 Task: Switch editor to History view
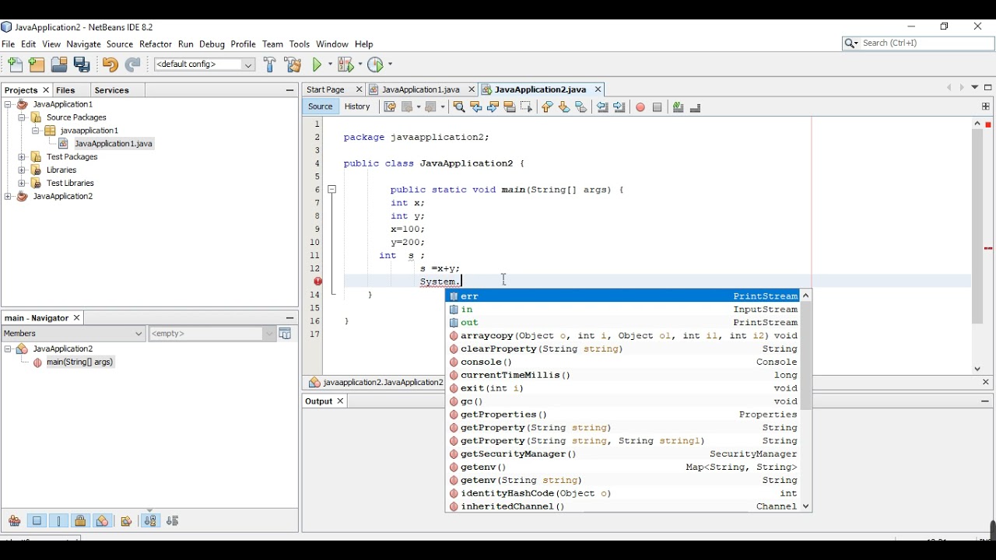pos(357,107)
